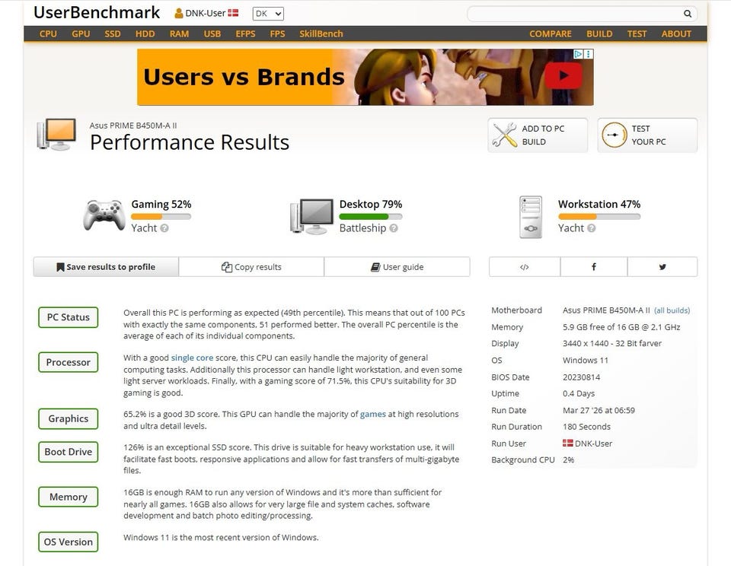Click the Desktop 79% label
The height and width of the screenshot is (566, 731).
371,204
